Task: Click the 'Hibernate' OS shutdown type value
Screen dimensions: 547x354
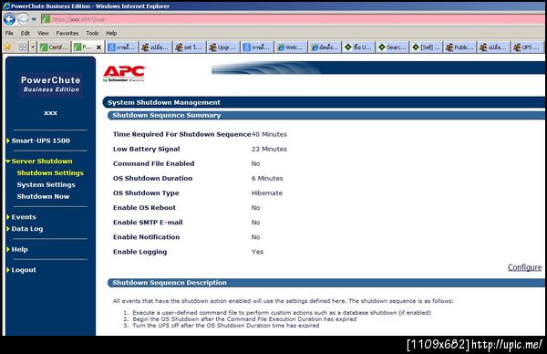Action: tap(267, 193)
